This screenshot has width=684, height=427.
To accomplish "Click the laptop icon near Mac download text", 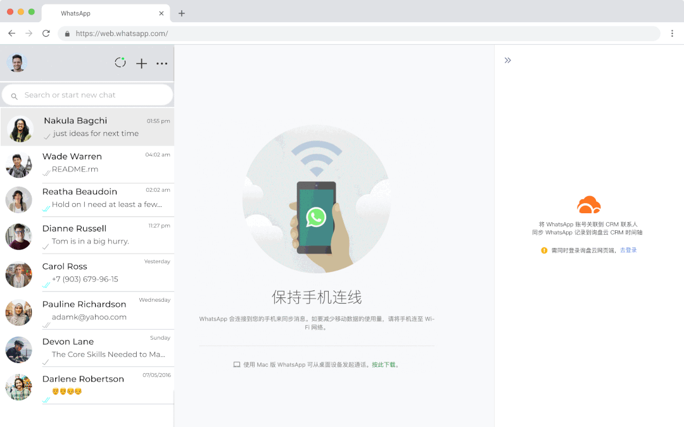I will click(237, 365).
